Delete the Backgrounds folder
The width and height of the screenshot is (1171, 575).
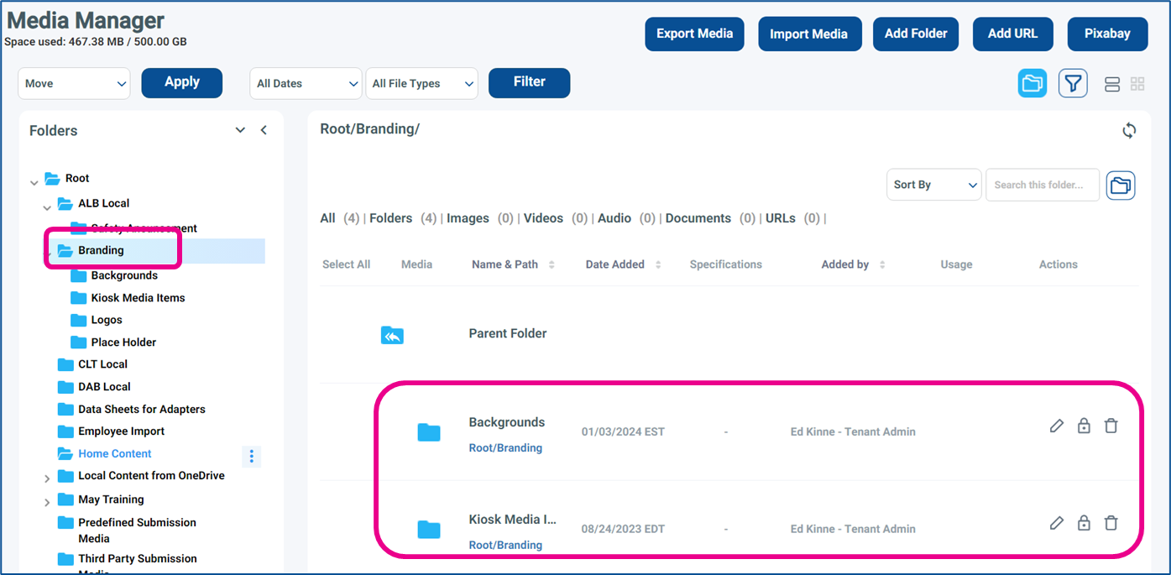point(1111,426)
